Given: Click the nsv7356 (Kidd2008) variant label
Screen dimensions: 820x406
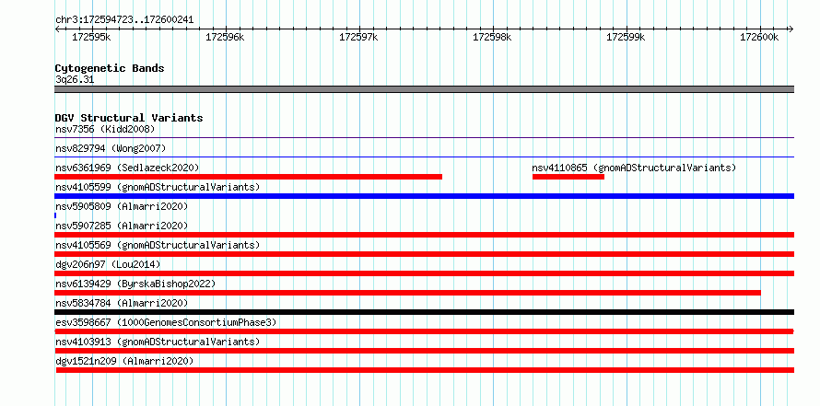Looking at the screenshot, I should pyautogui.click(x=105, y=129).
